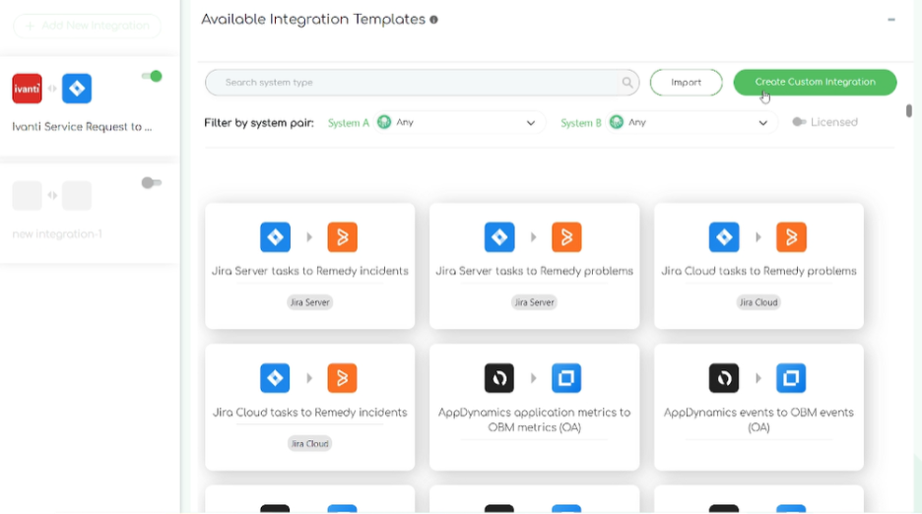Click the Jira icon in Ivanti Service Request integration
Viewport: 922px width, 514px height.
pyautogui.click(x=77, y=89)
